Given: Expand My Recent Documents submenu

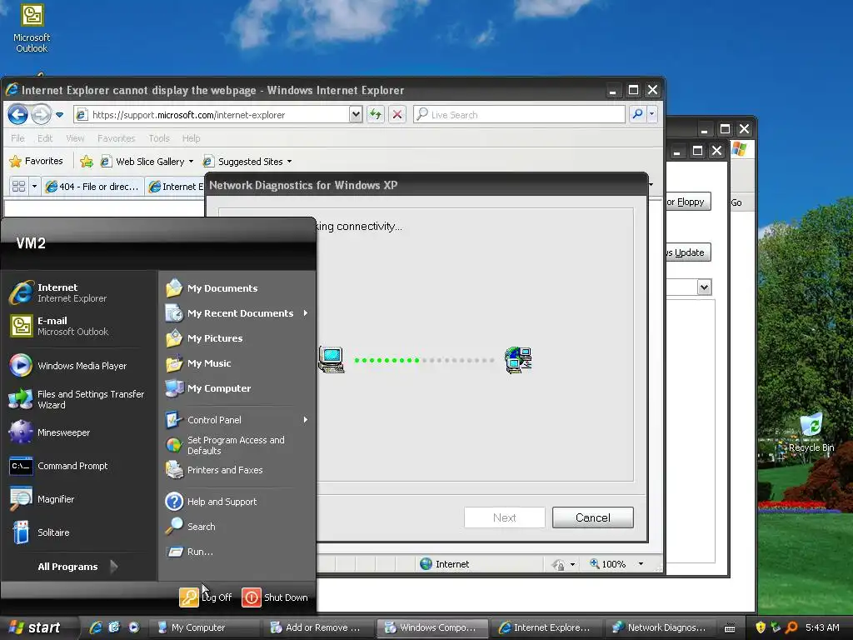Looking at the screenshot, I should [x=237, y=313].
